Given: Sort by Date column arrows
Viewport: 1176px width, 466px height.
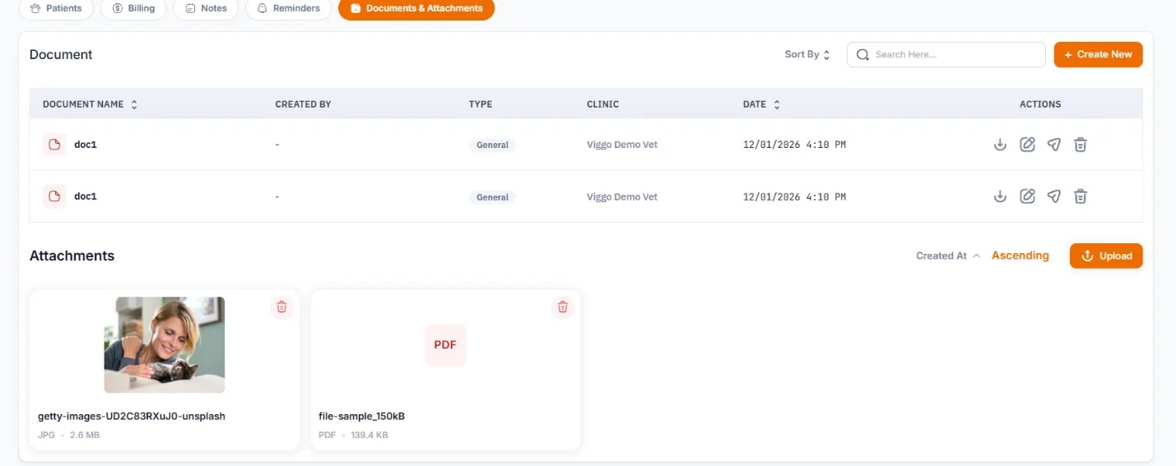Looking at the screenshot, I should 777,104.
